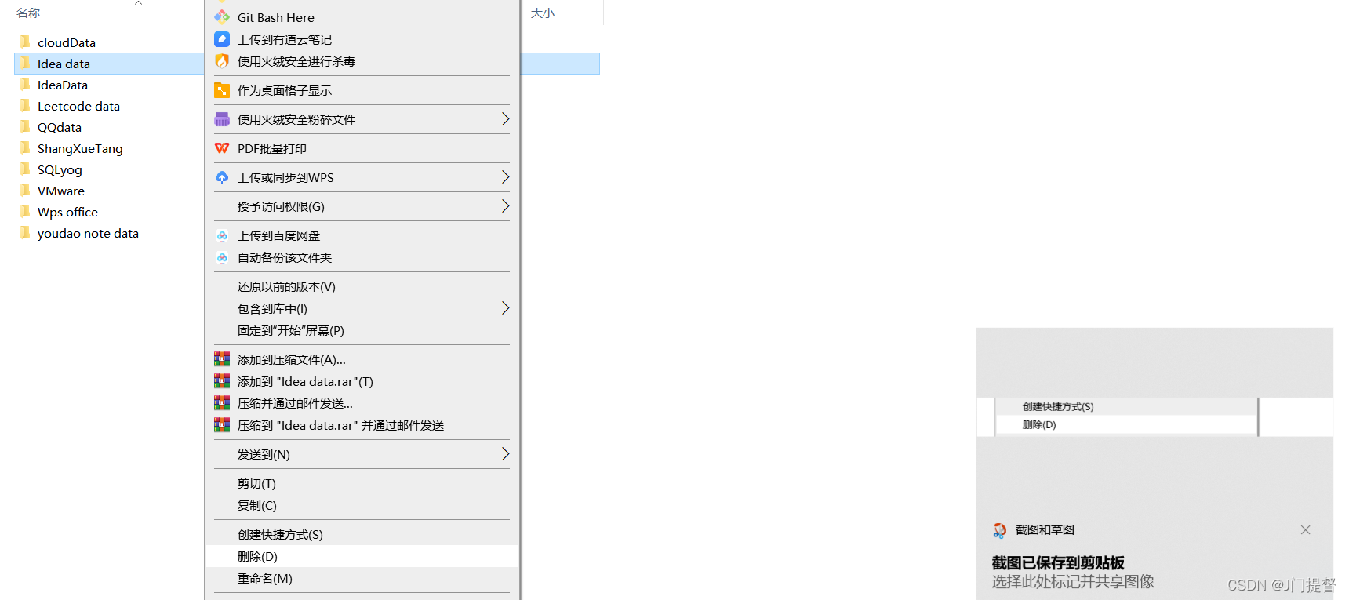Choose 还原以前的版本(V)
The width and height of the screenshot is (1349, 600).
click(362, 286)
